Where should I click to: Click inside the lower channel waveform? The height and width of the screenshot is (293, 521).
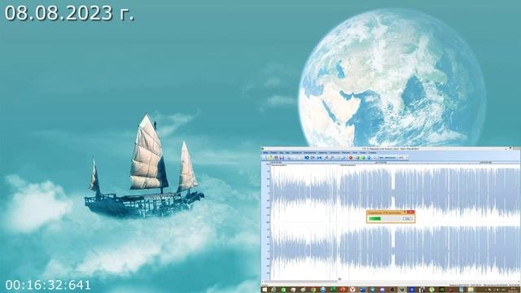tap(396, 251)
